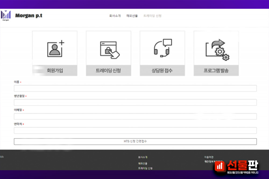Screen dimensions: 269x179
Task: Submit the HTS 신청 간편접수 button
Action: point(135,141)
